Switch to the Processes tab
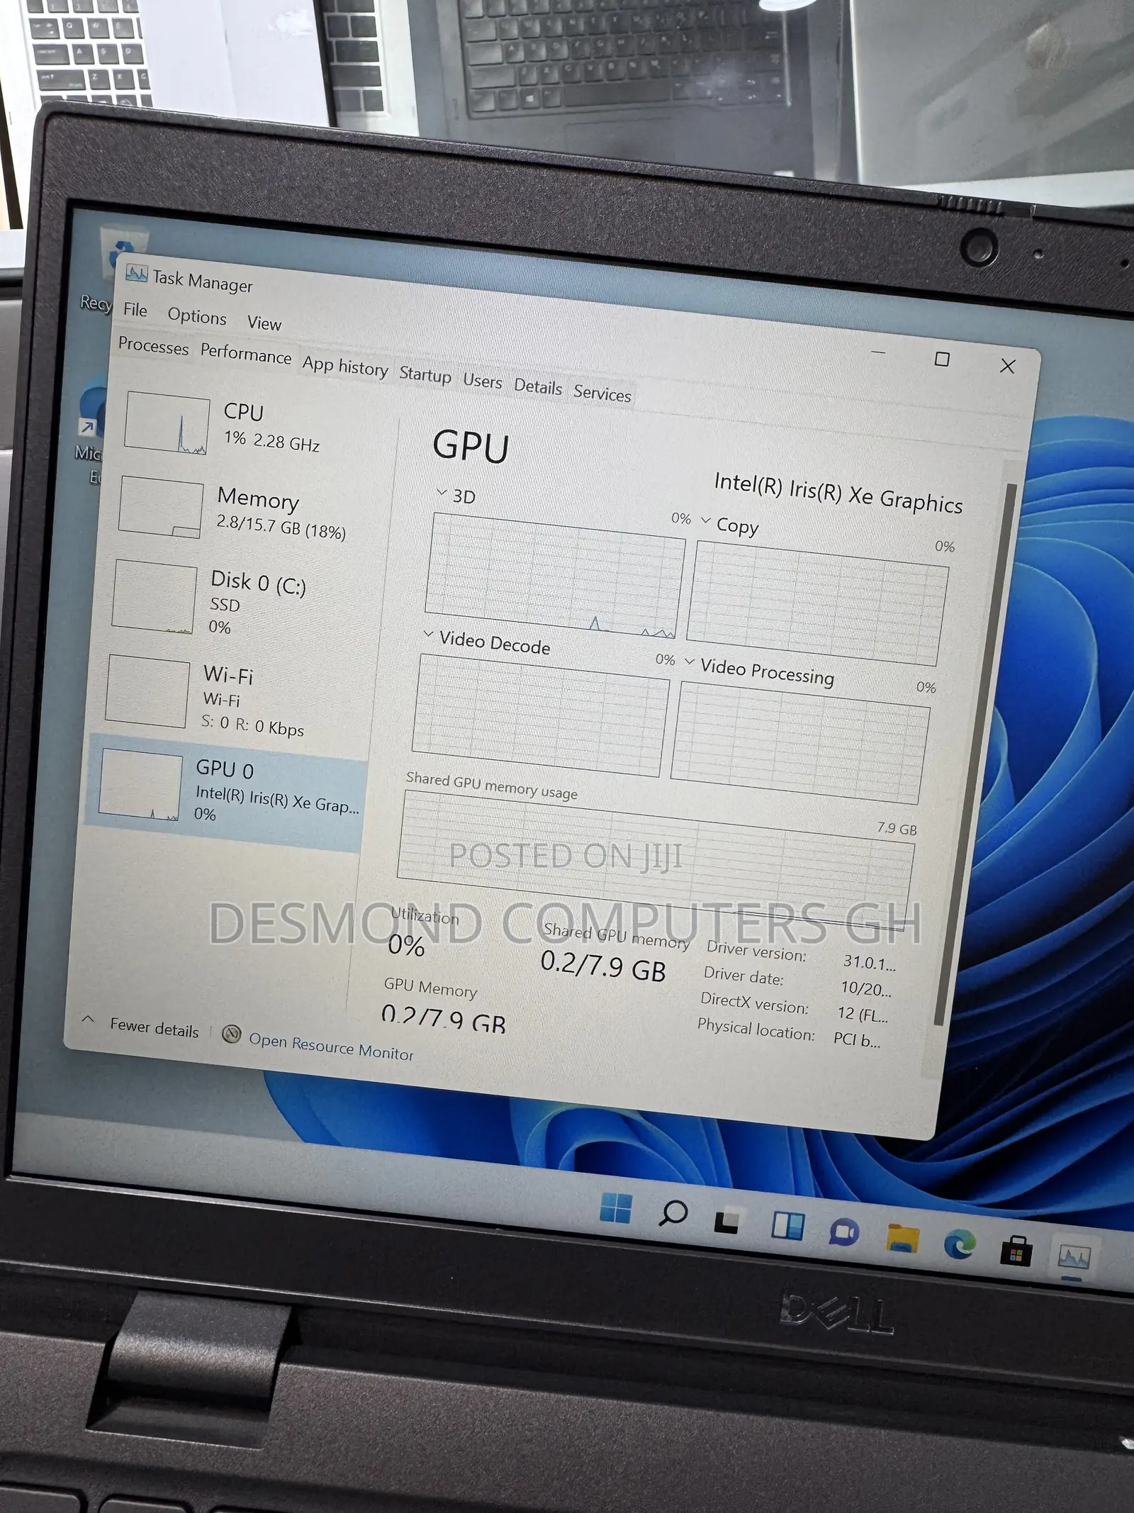Image resolution: width=1134 pixels, height=1513 pixels. pos(153,346)
